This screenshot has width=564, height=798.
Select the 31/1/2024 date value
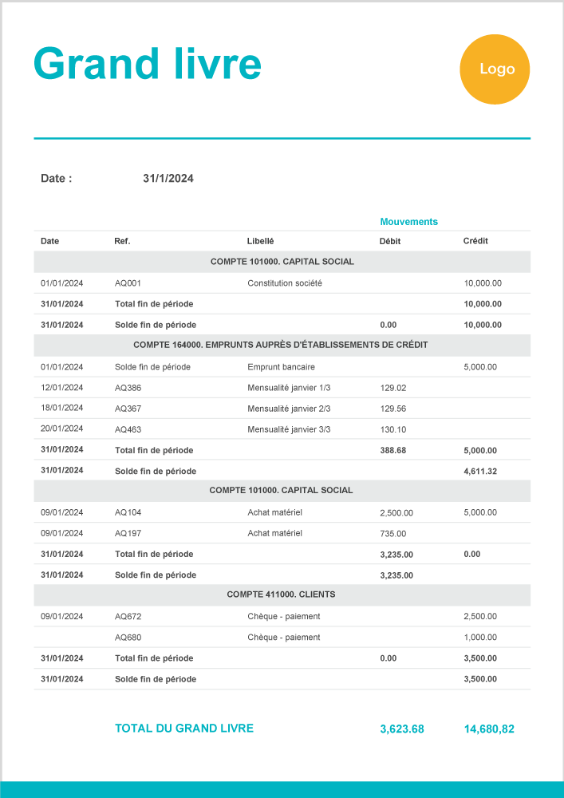(168, 179)
